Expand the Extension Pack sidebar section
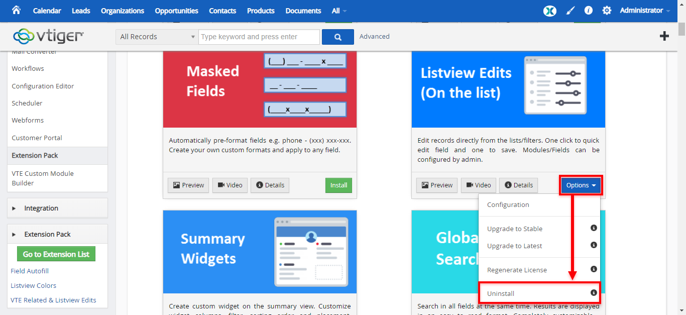This screenshot has height=315, width=686. (x=57, y=234)
